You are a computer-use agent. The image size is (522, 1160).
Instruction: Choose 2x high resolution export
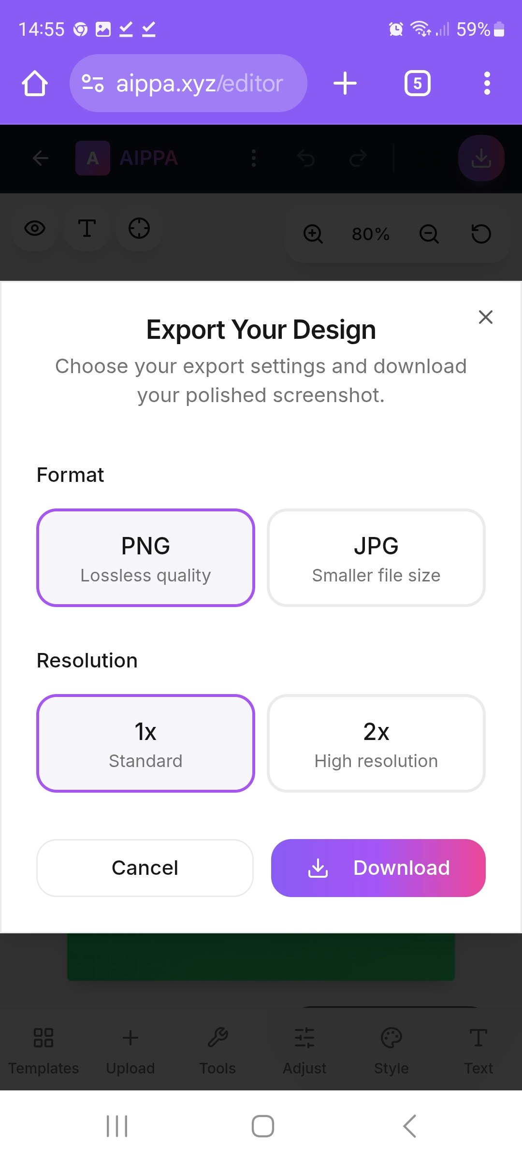click(x=376, y=743)
